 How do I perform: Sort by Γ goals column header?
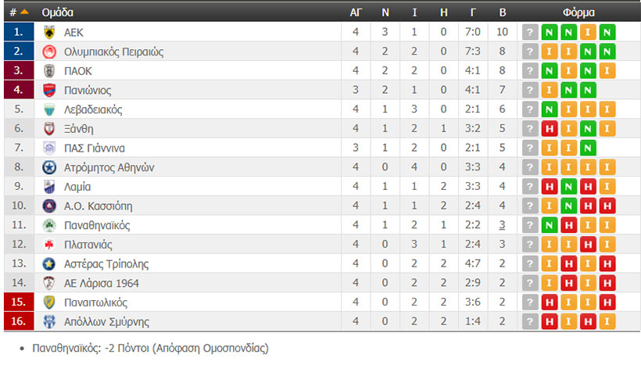[x=474, y=13]
